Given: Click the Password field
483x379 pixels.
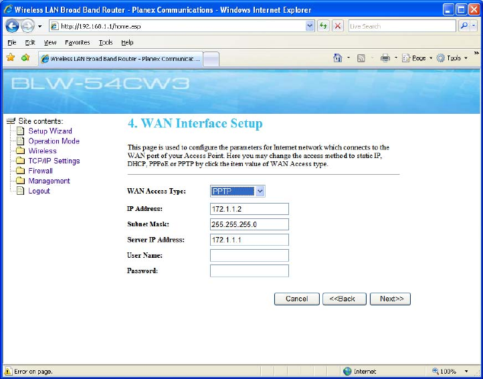Looking at the screenshot, I should pos(250,271).
